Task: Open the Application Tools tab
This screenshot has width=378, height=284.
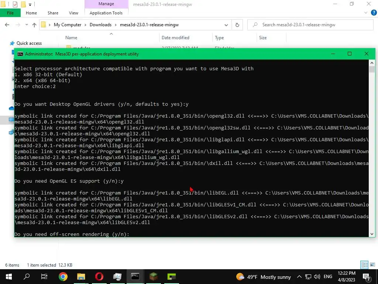Action: pyautogui.click(x=106, y=13)
